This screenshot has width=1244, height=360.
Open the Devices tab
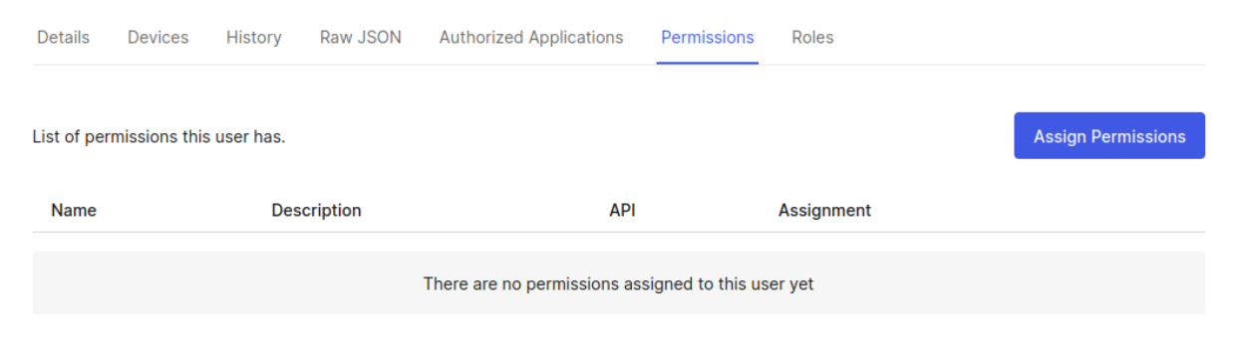[x=157, y=38]
